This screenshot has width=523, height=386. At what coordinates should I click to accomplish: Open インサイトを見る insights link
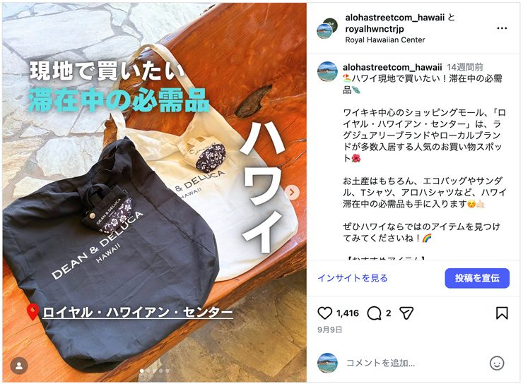tap(353, 278)
